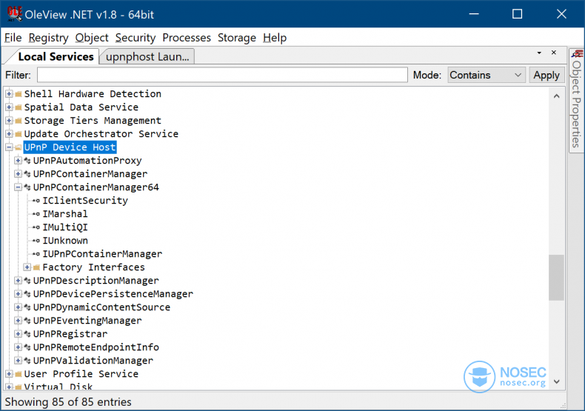
Task: Click the UPnPDevicePersistenceManager class icon
Action: tap(27, 294)
